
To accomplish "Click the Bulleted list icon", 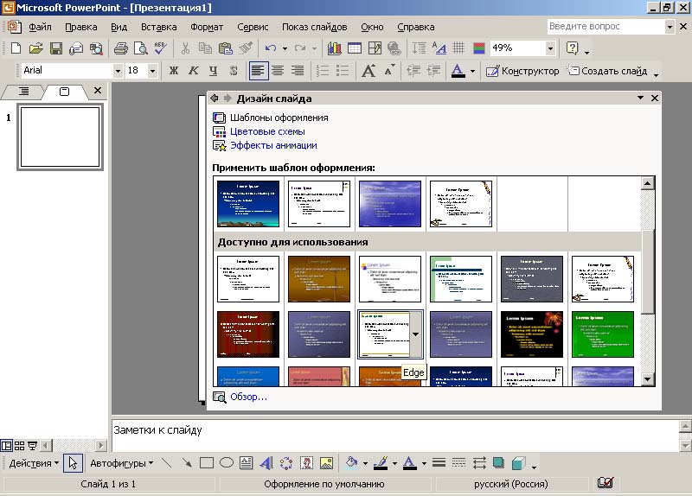I will click(x=343, y=71).
